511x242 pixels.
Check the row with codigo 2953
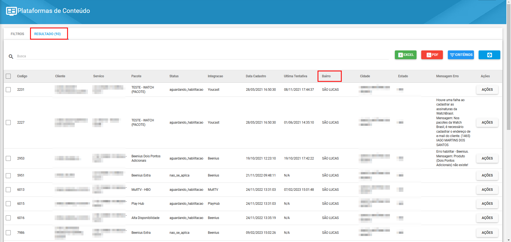point(8,158)
